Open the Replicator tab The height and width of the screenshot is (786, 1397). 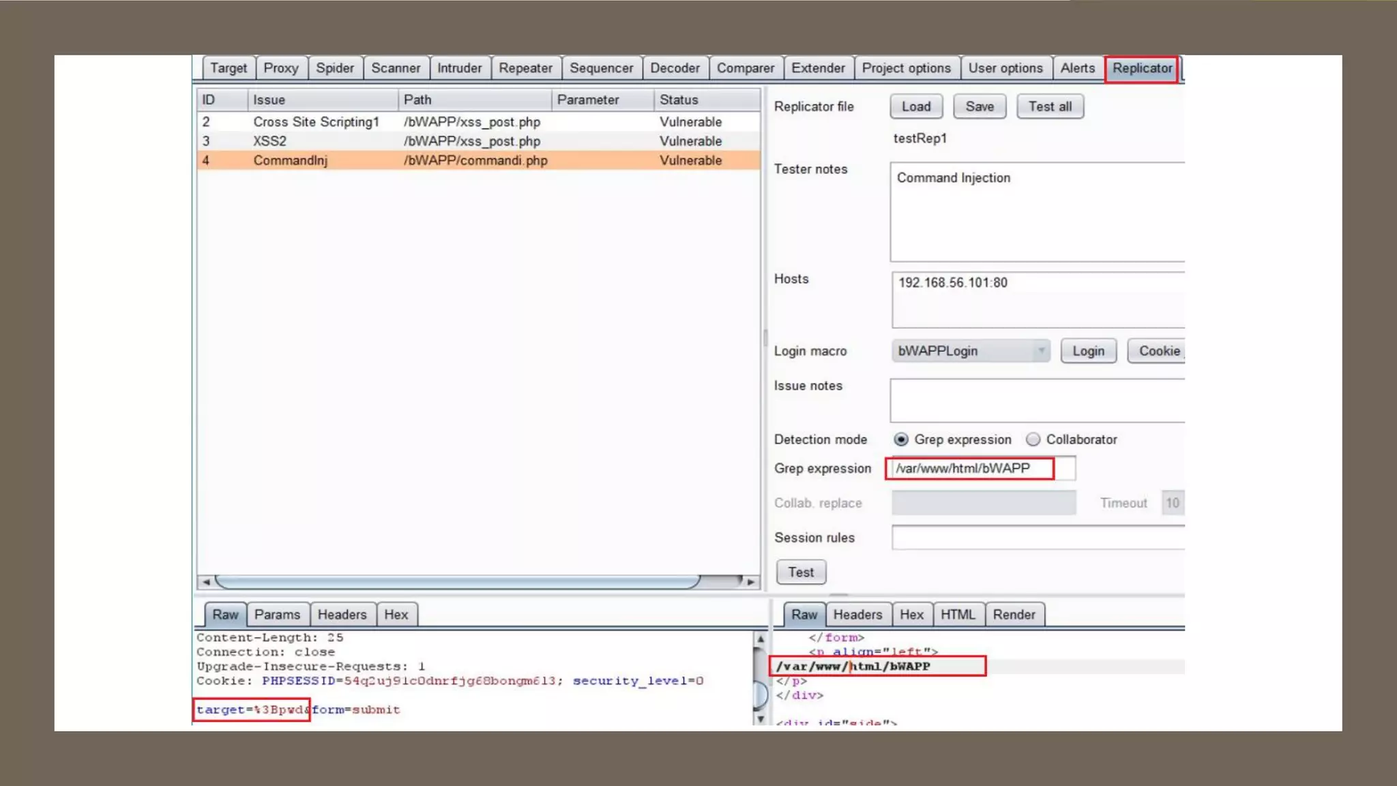tap(1142, 68)
